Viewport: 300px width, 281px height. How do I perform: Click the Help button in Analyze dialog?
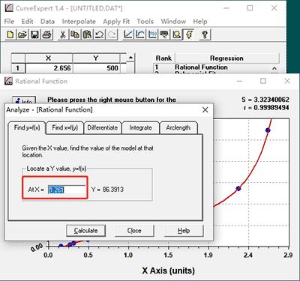[184, 230]
